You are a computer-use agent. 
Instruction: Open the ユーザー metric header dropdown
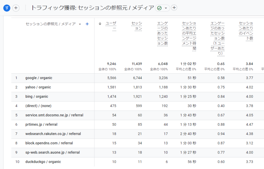[x=111, y=24]
